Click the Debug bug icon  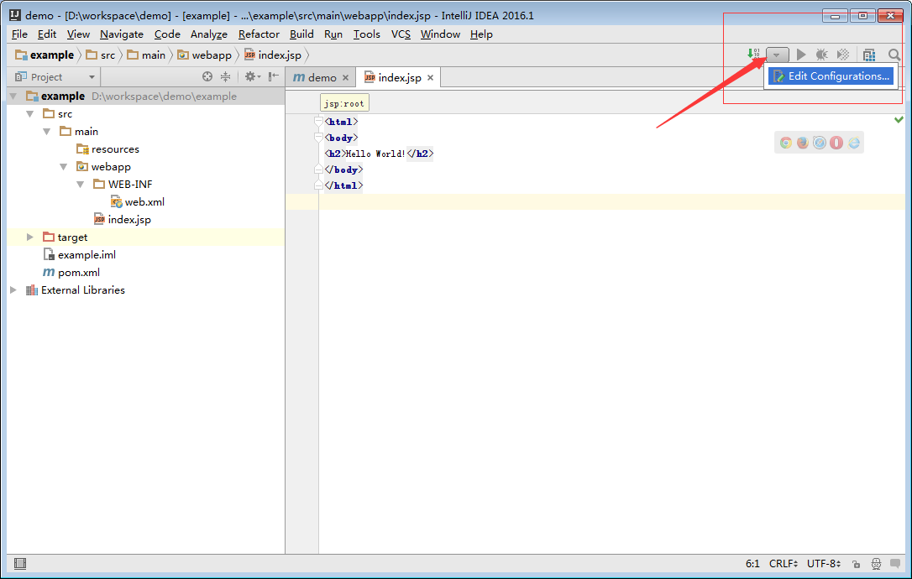pos(821,55)
